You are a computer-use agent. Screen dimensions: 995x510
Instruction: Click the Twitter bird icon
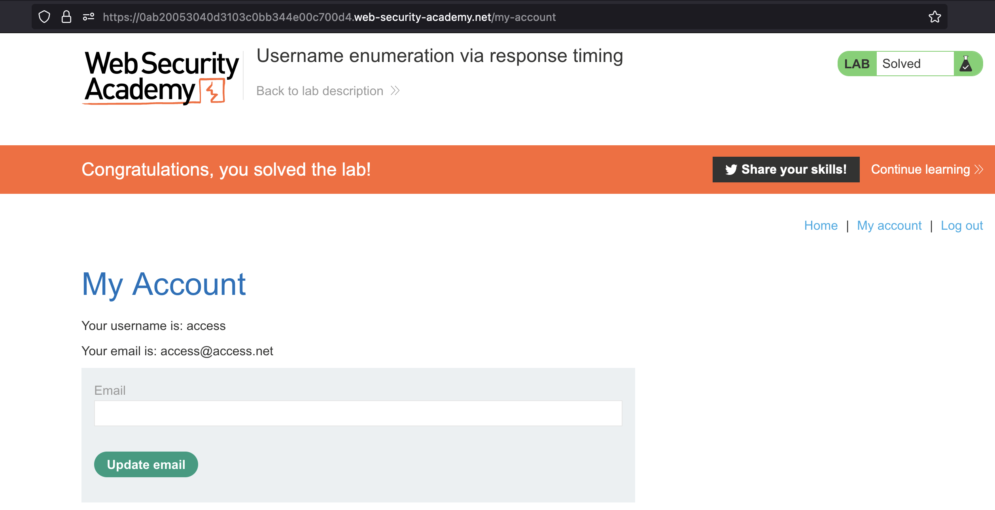click(731, 170)
